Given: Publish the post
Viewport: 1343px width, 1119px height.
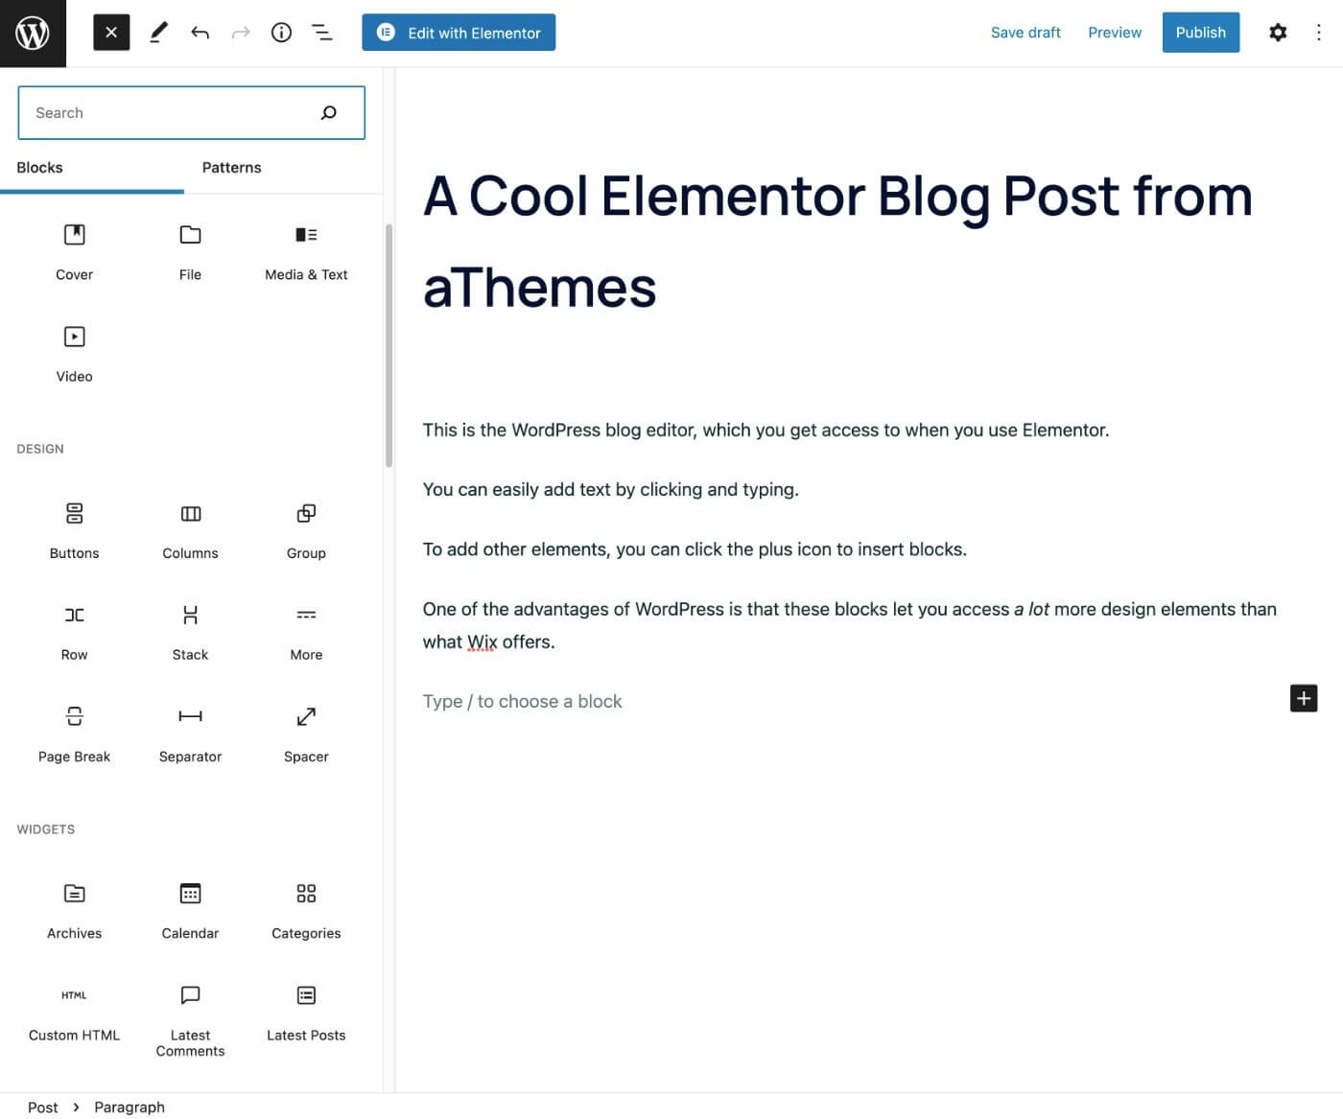Looking at the screenshot, I should coord(1201,33).
